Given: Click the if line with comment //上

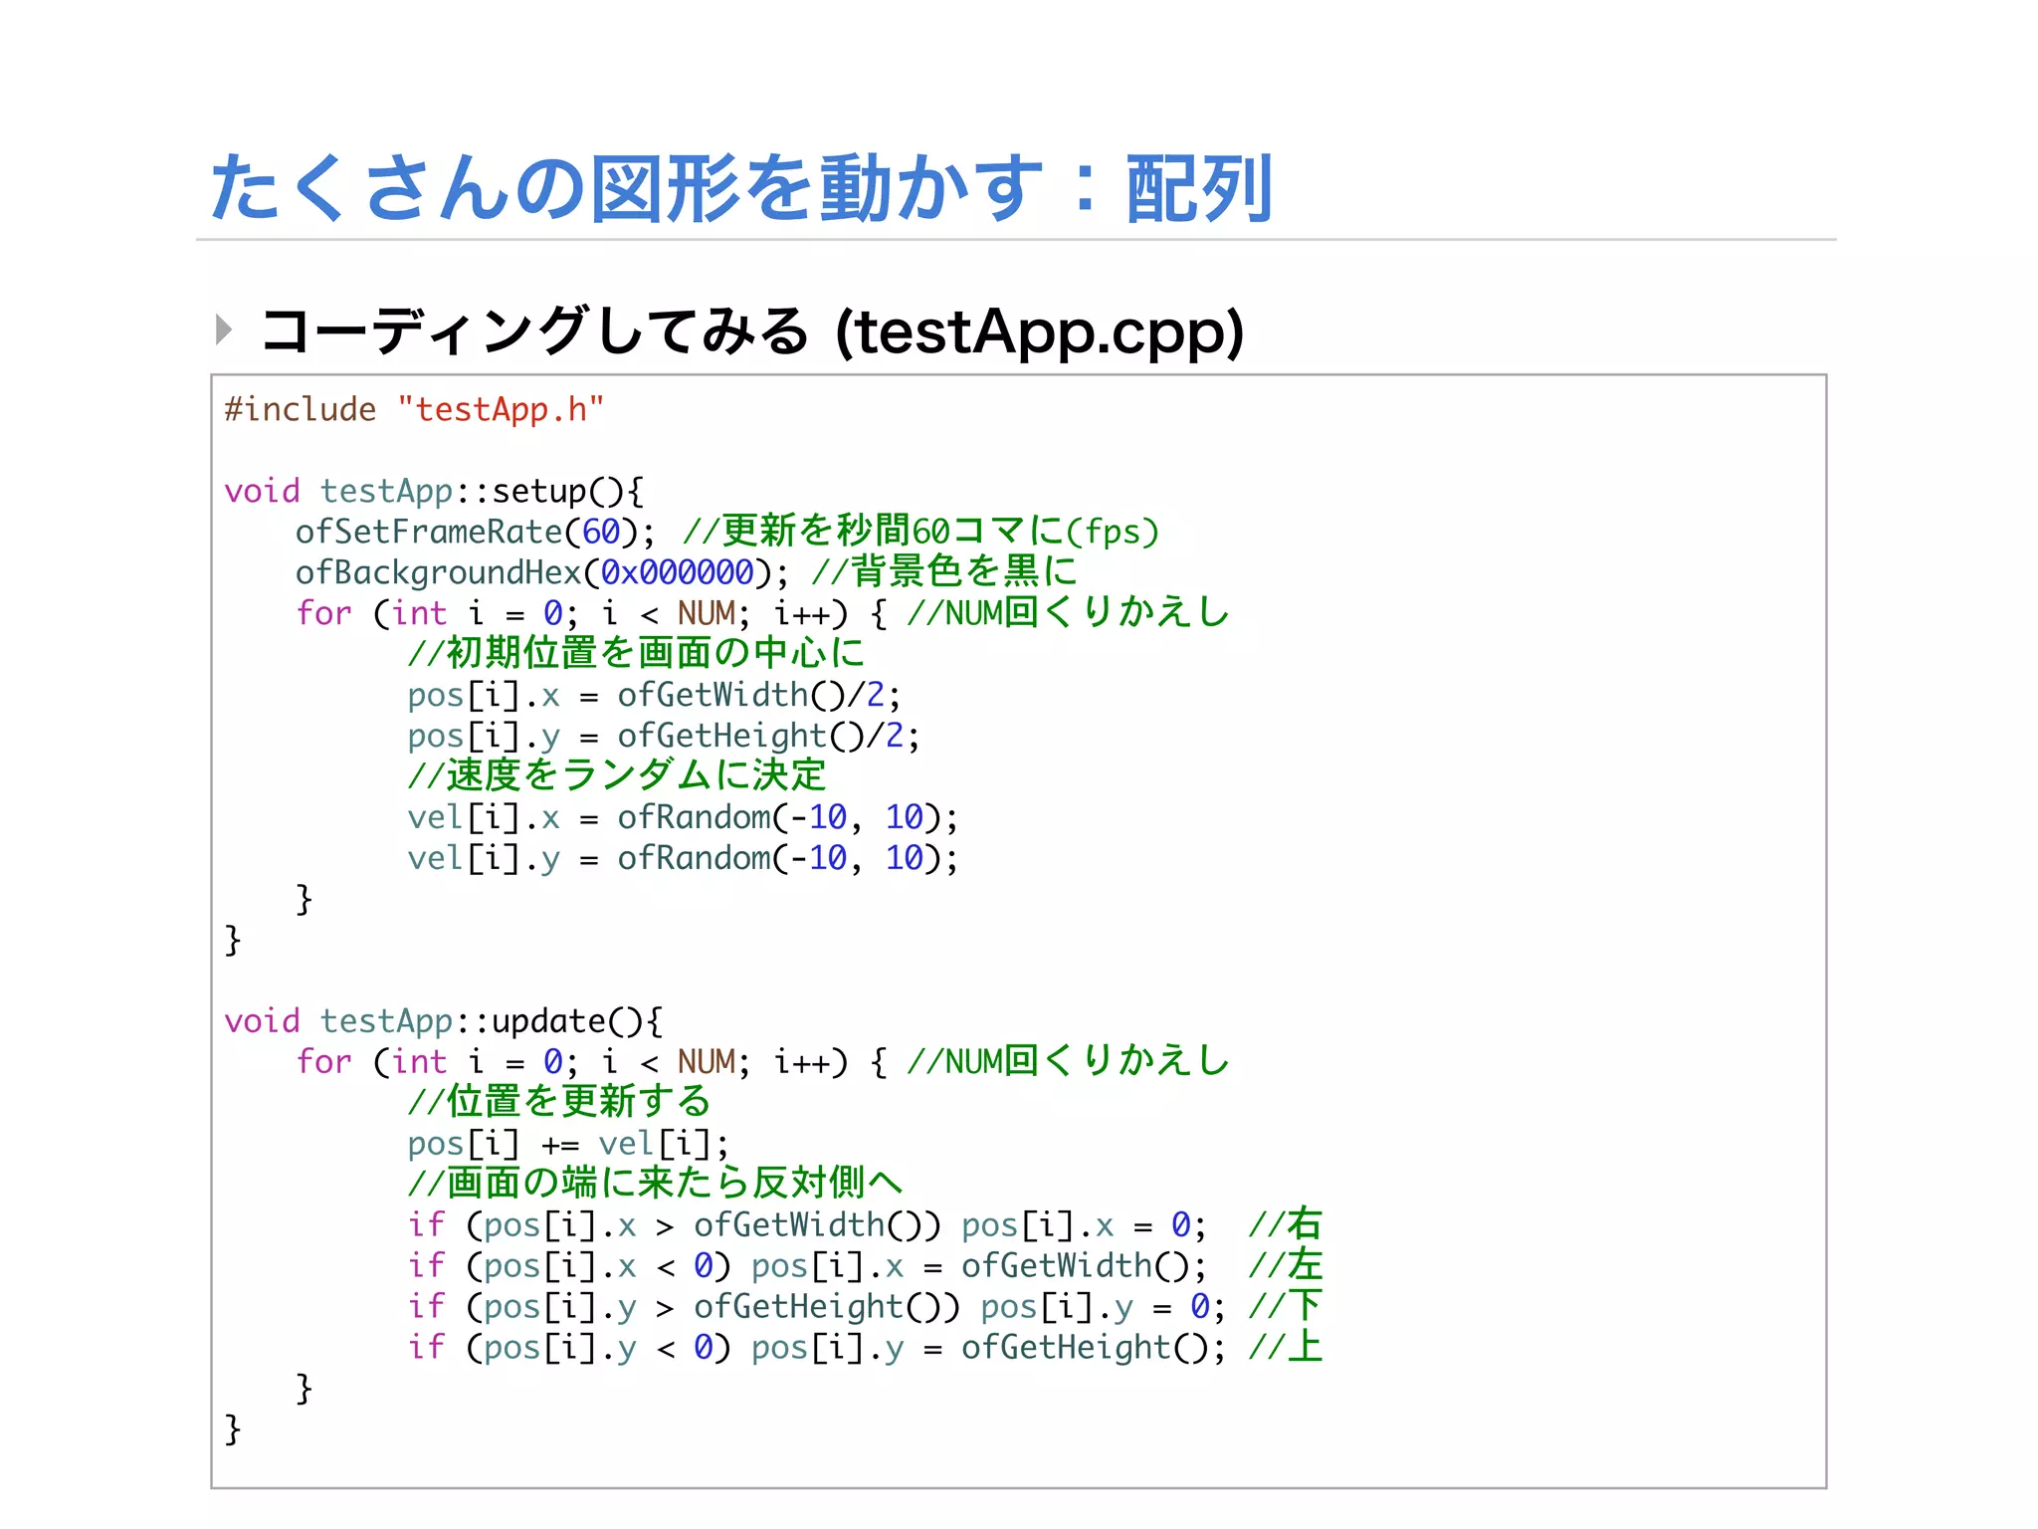Looking at the screenshot, I should pos(866,1348).
